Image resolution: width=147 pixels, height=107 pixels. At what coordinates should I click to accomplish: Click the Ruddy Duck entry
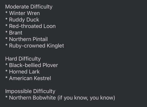pos(24,20)
